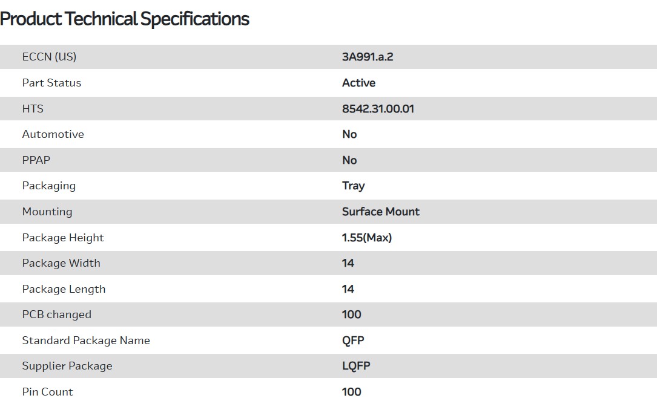The width and height of the screenshot is (657, 404).
Task: Select the 1.55(Max) height value
Action: click(366, 238)
